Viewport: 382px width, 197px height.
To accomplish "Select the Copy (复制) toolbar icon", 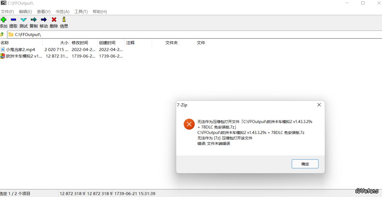I will click(33, 20).
